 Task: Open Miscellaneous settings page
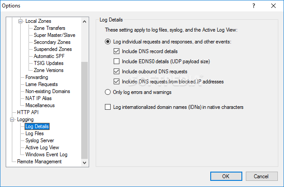(40, 105)
